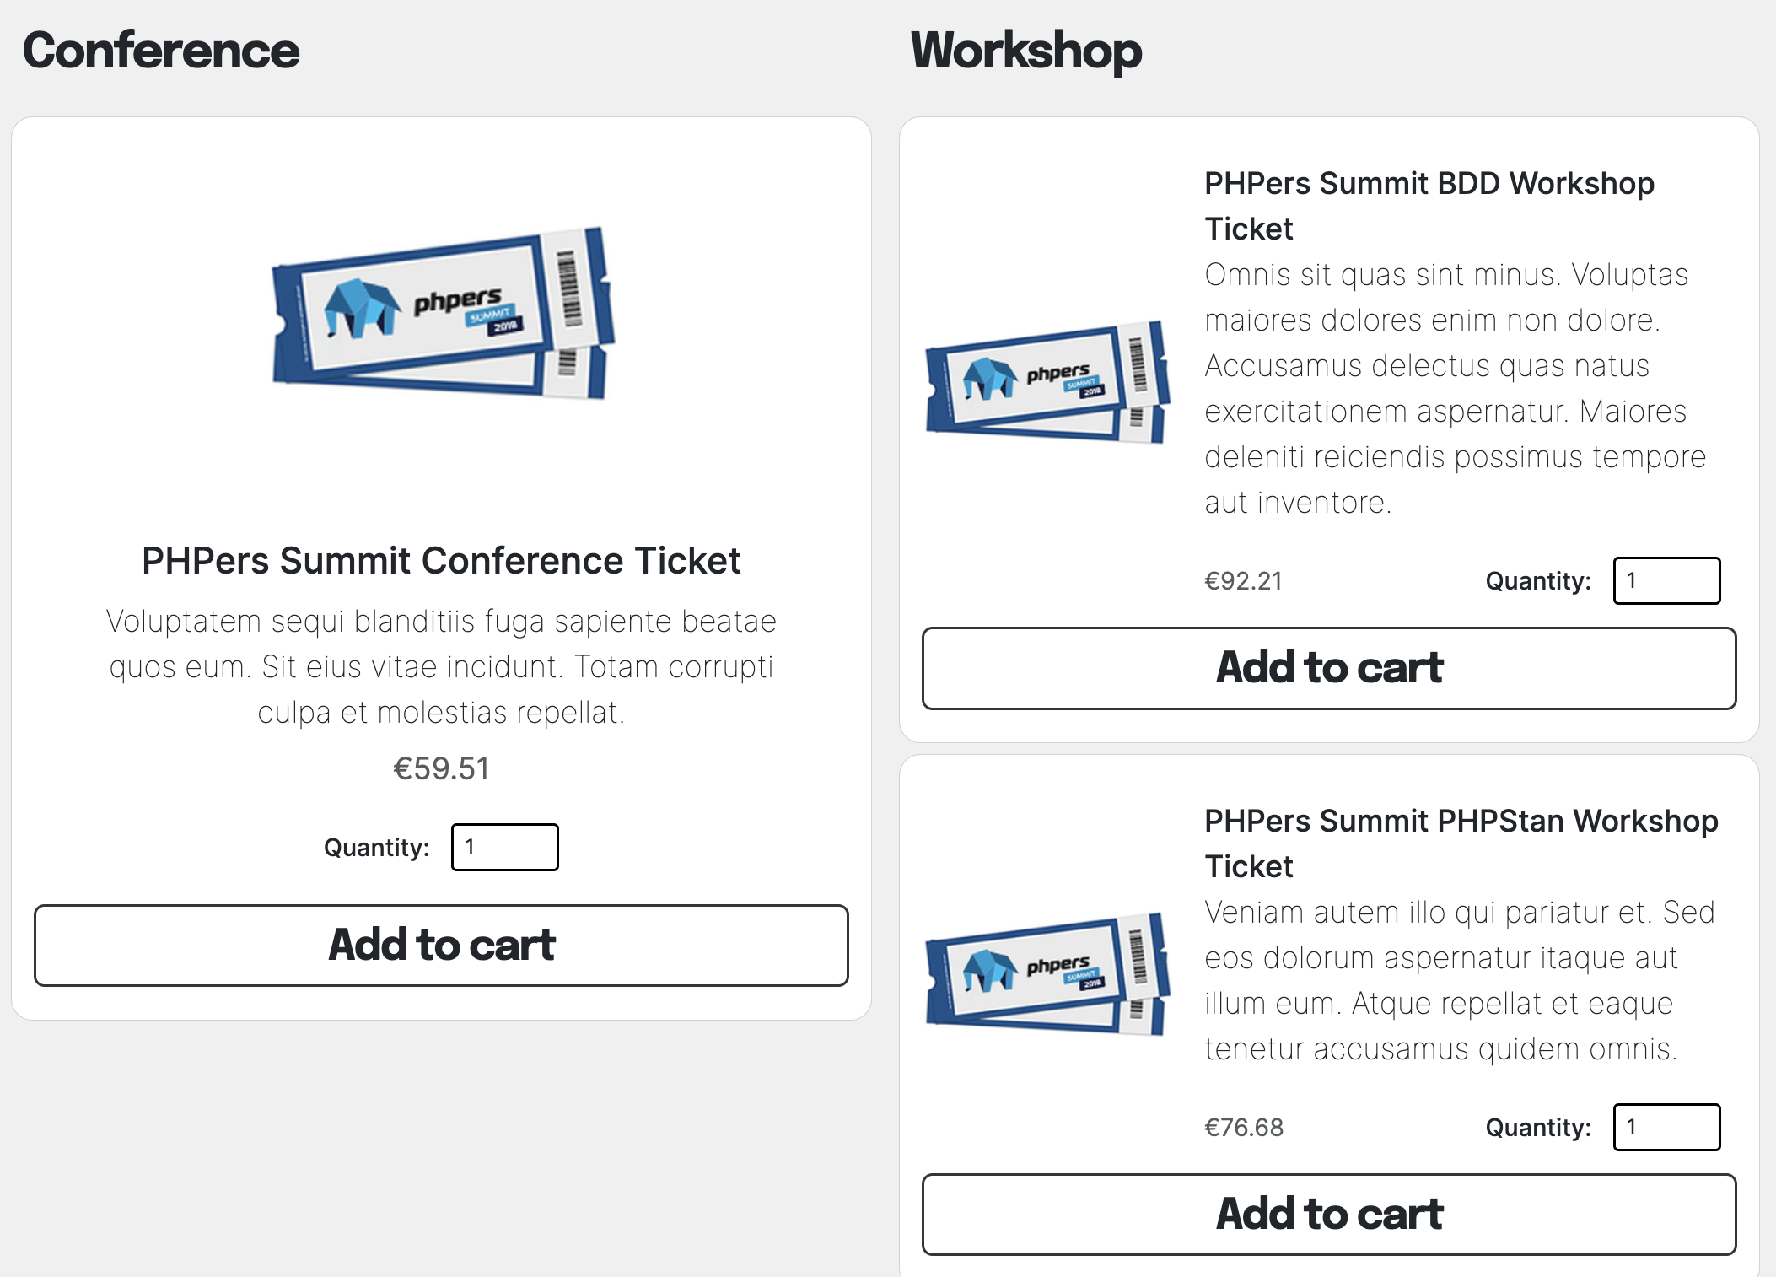This screenshot has width=1776, height=1277.
Task: Focus the BDD Workshop quantity field
Action: pyautogui.click(x=1666, y=580)
